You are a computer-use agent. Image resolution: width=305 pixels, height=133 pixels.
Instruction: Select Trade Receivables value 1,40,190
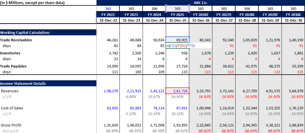(x=296, y=40)
